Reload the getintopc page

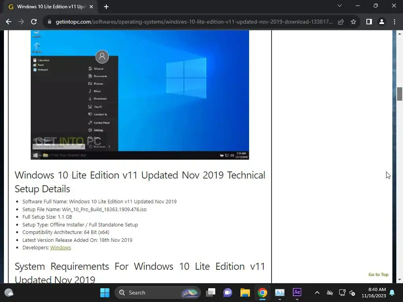(x=34, y=22)
